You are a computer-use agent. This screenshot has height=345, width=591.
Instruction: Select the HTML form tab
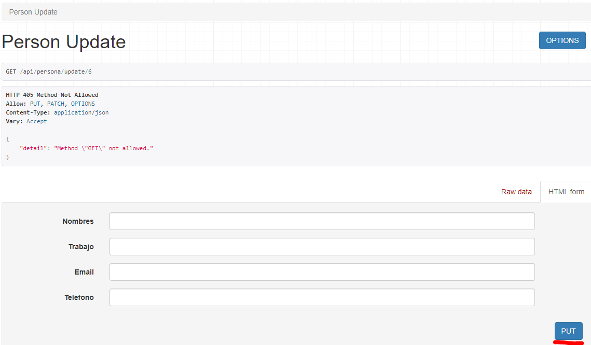[566, 192]
